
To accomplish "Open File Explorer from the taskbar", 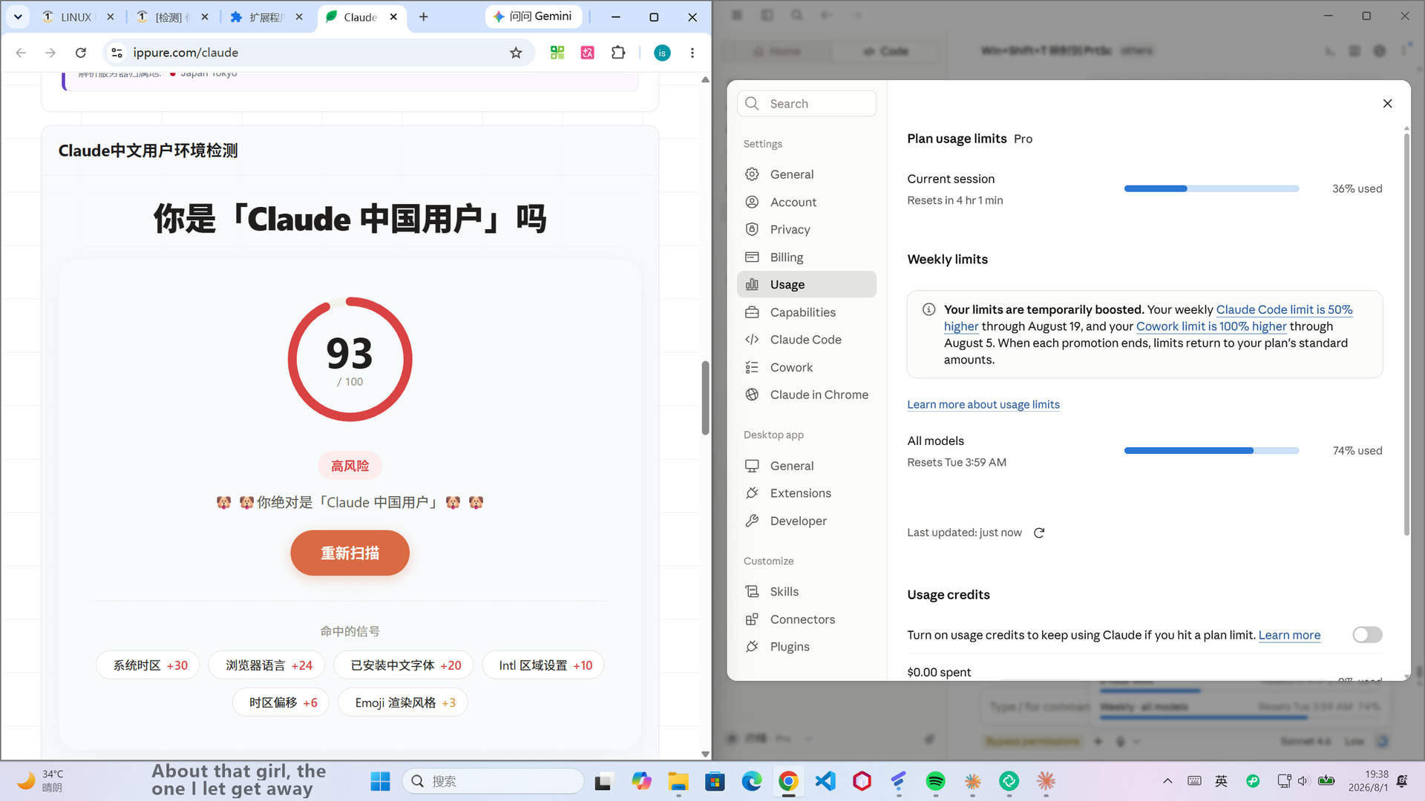I will (678, 781).
